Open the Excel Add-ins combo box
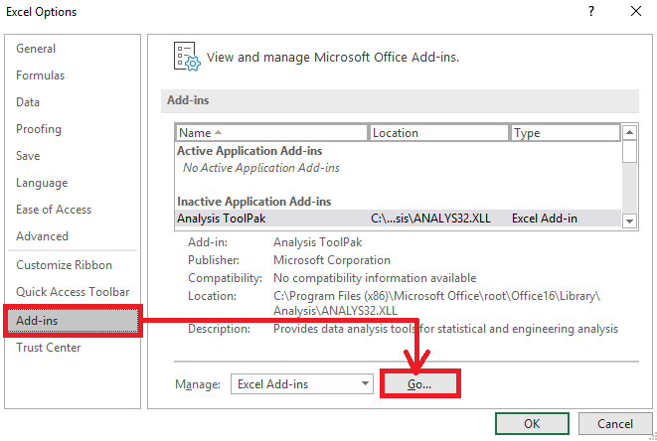Screen dimensions: 657x441 (x=302, y=384)
